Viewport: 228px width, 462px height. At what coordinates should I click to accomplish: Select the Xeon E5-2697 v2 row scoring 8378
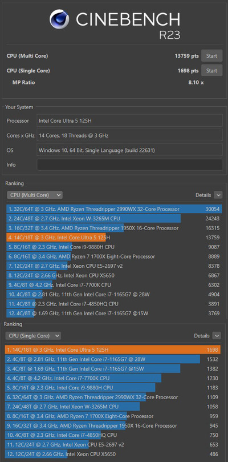pos(114,266)
